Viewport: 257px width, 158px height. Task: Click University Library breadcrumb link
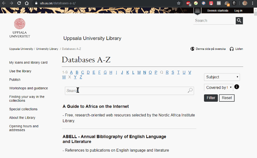tap(47, 49)
